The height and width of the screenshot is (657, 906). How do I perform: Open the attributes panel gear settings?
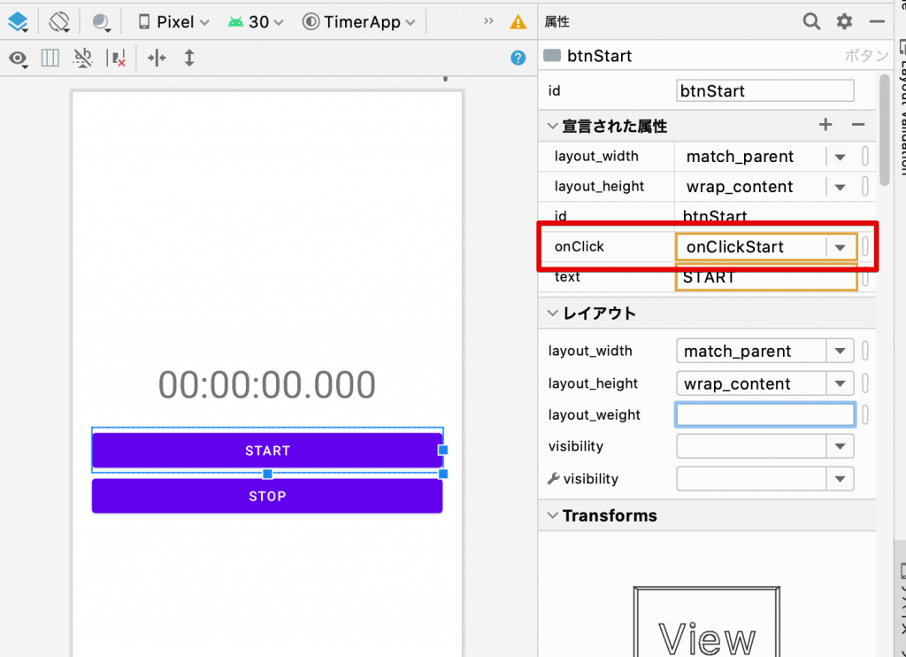click(843, 21)
